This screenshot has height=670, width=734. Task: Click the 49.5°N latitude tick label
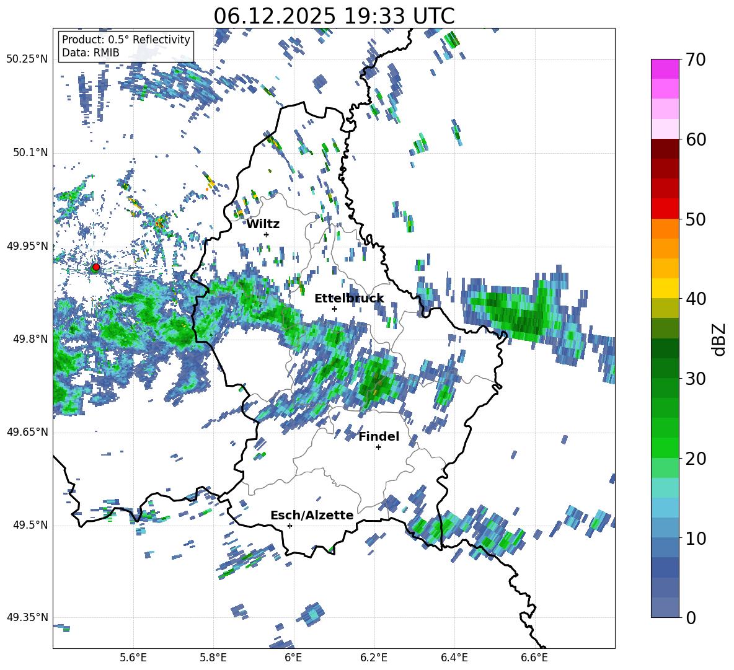tap(30, 525)
